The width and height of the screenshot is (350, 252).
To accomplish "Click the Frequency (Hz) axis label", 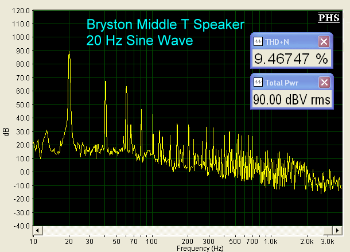I will pyautogui.click(x=200, y=249).
